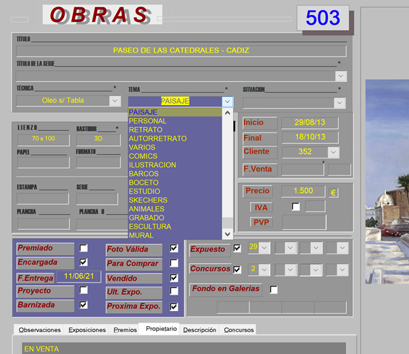
Task: Select RETRATO from the Tema list
Action: [145, 130]
